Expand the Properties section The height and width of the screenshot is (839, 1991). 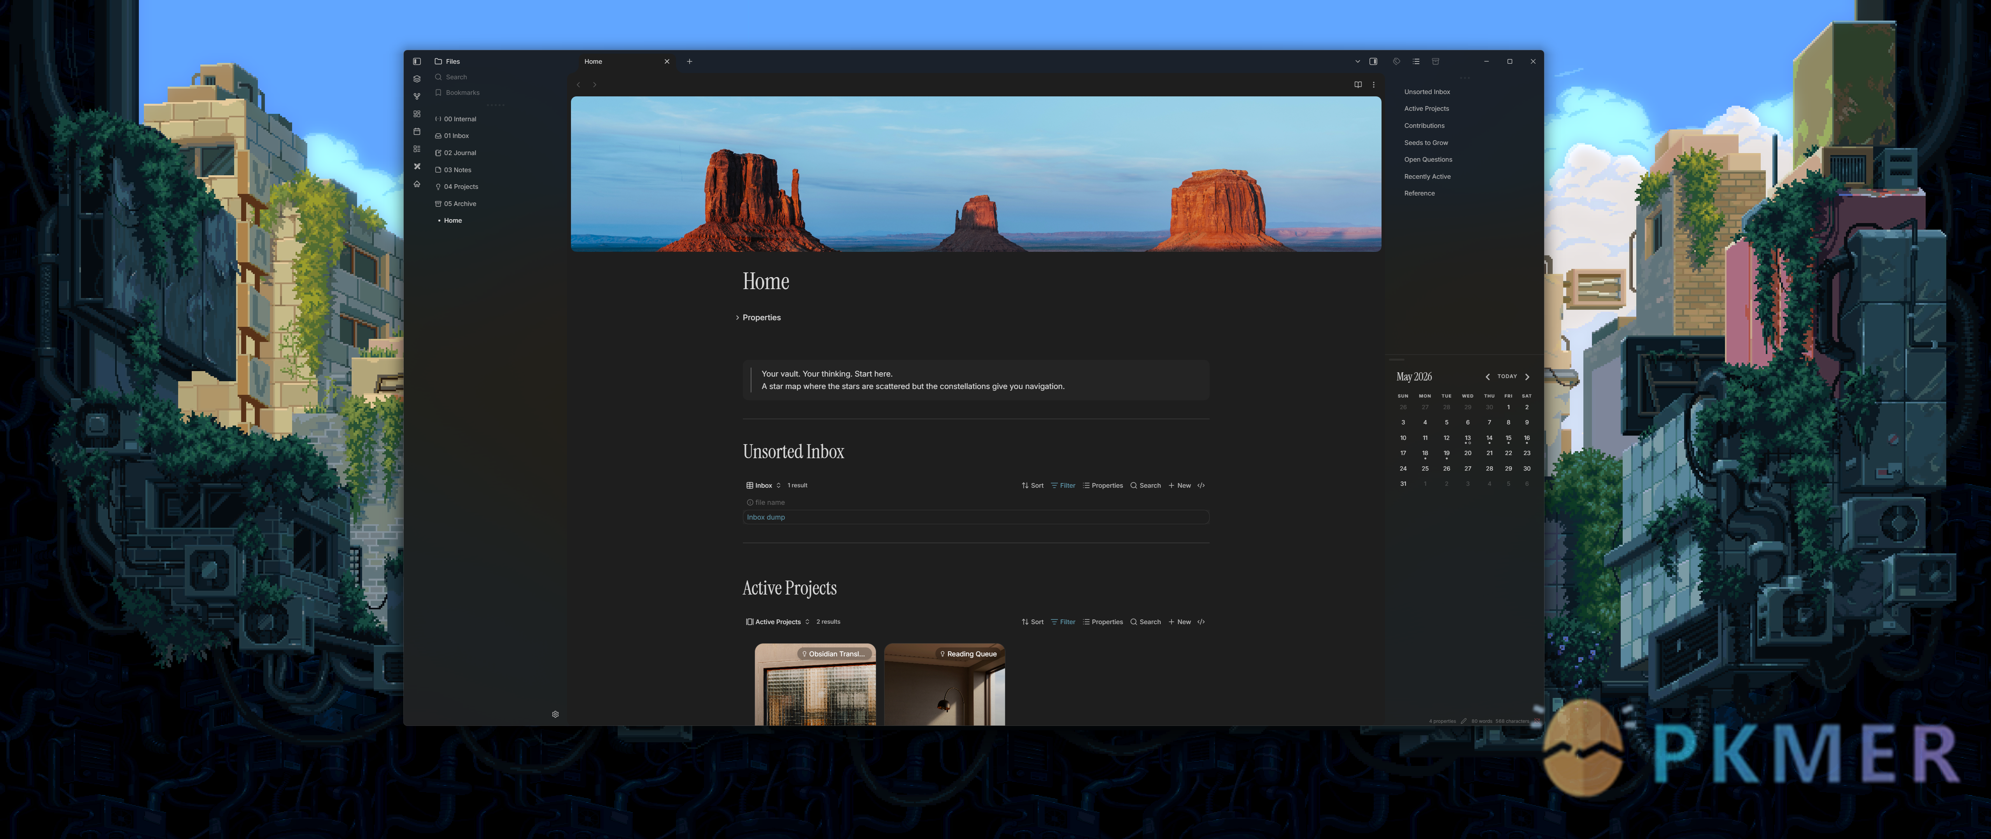coord(758,317)
